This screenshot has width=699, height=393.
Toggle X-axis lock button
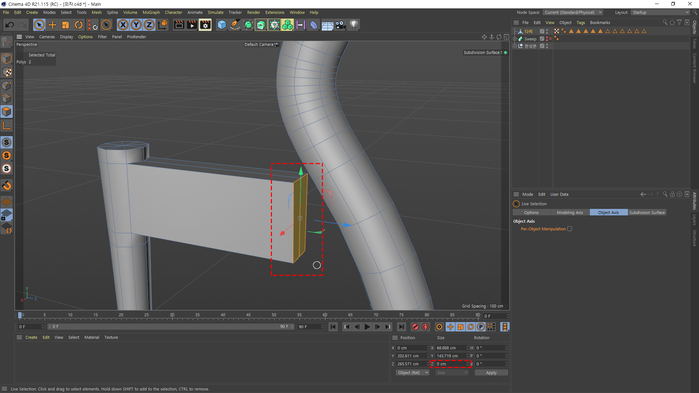(123, 25)
